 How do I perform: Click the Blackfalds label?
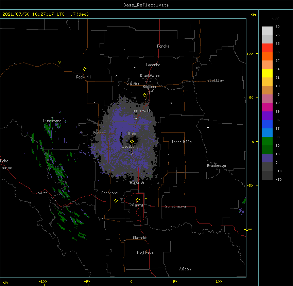click(150, 76)
